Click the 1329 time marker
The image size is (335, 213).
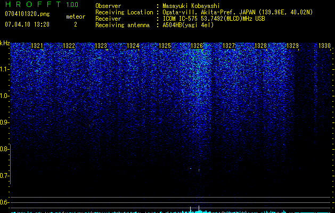292,46
